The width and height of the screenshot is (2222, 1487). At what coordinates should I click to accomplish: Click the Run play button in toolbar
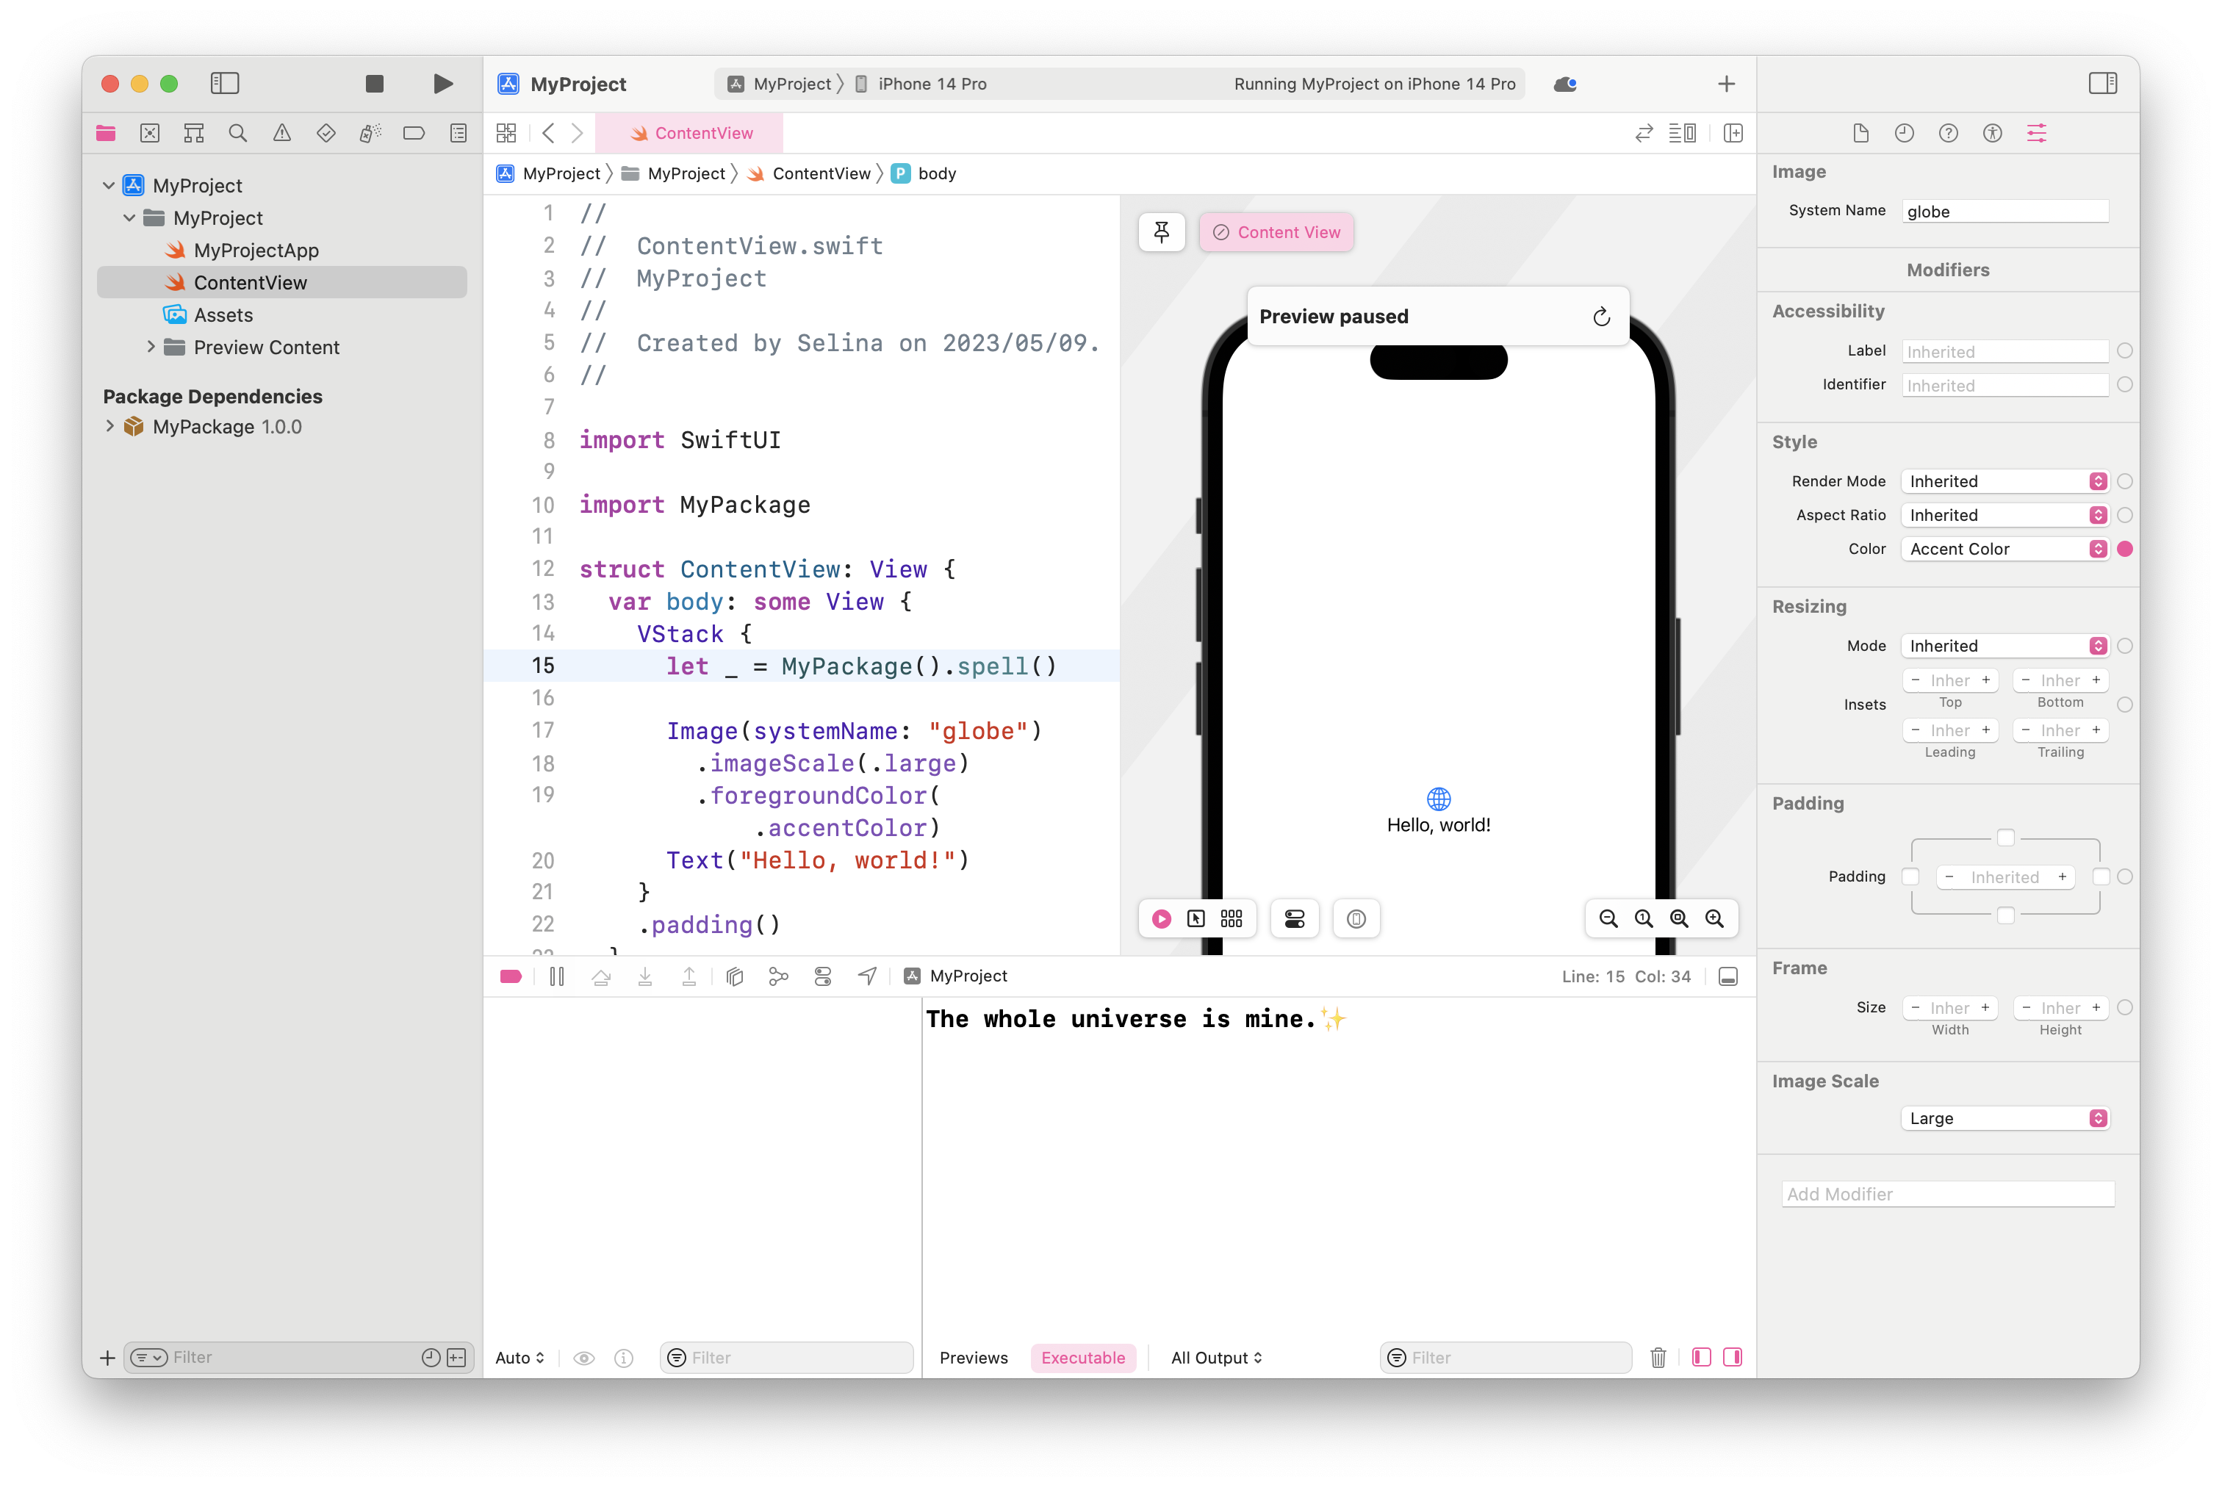(442, 84)
